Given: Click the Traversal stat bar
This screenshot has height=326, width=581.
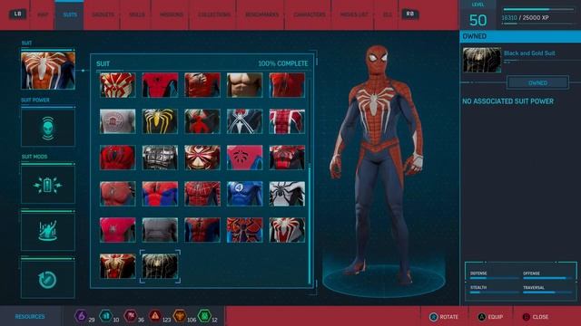Looking at the screenshot, I should coord(547,292).
